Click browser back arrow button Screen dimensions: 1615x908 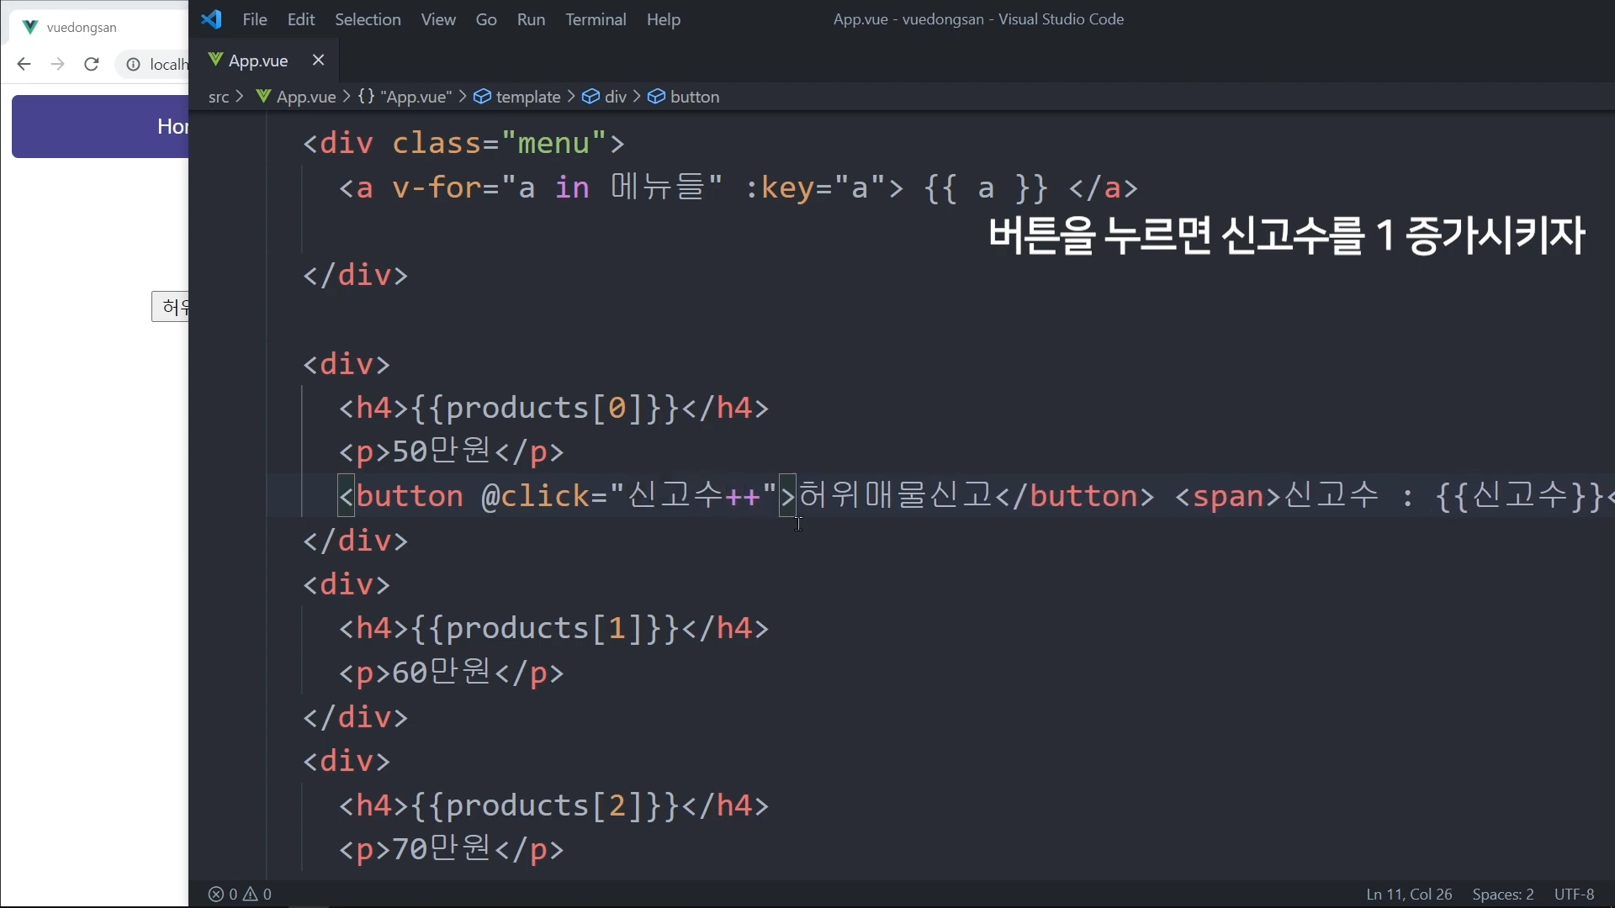[x=24, y=64]
